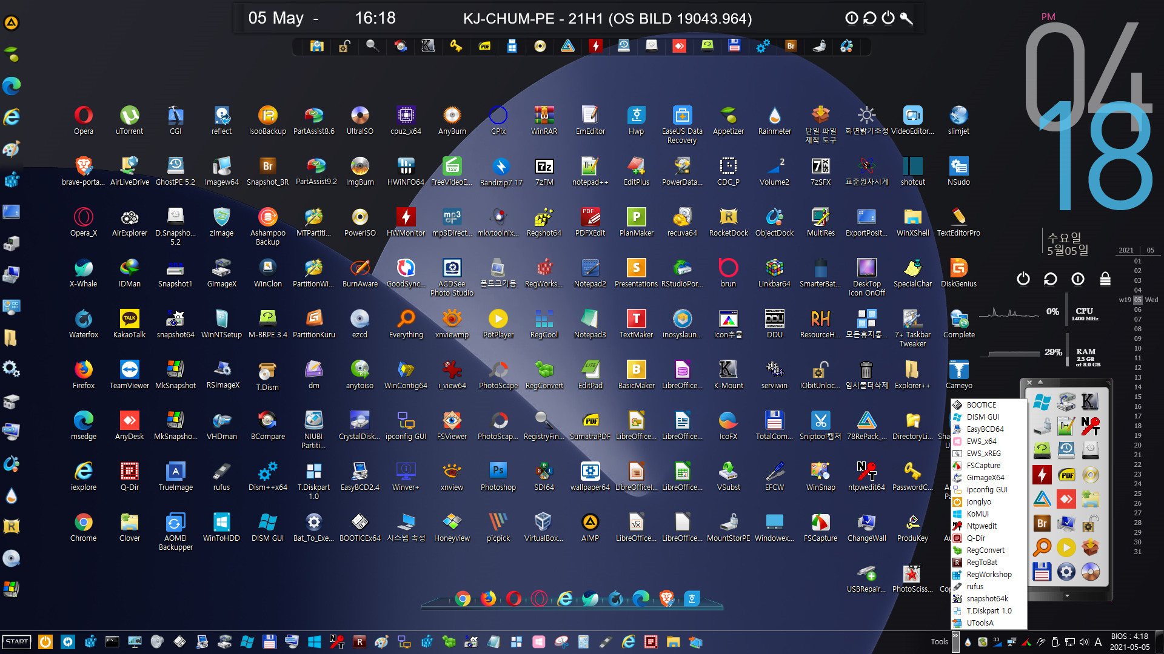
Task: Open the CrystalDisk... desktop icon
Action: click(360, 425)
